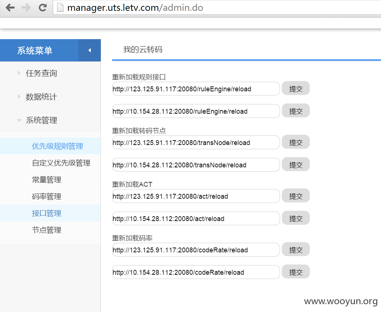Viewport: 381px width, 312px height.
Task: Reload the page with refresh icon
Action: tap(43, 8)
